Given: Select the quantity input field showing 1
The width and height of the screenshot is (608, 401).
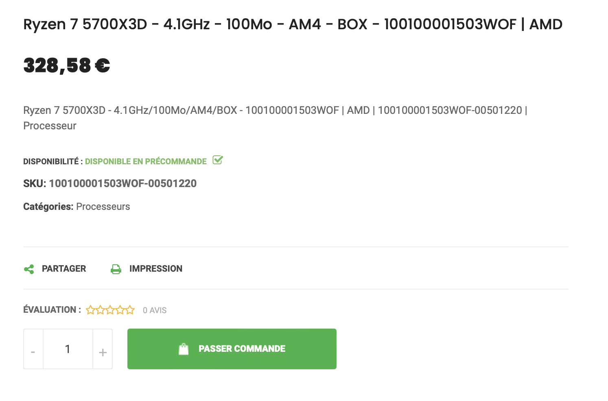Looking at the screenshot, I should tap(68, 349).
